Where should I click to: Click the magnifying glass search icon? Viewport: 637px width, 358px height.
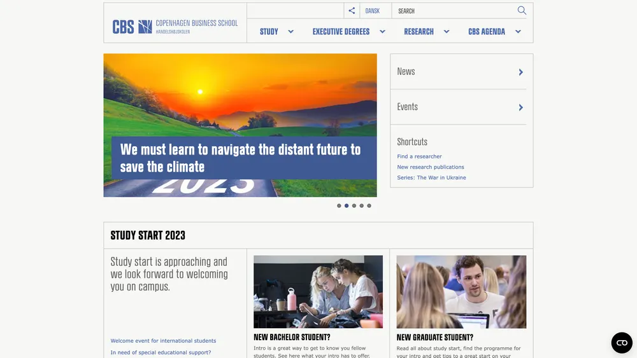[x=522, y=11]
